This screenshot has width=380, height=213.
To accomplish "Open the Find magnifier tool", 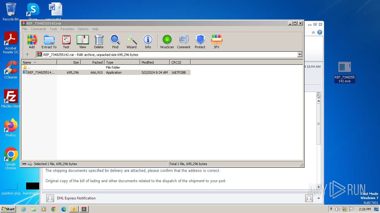I will coord(115,42).
